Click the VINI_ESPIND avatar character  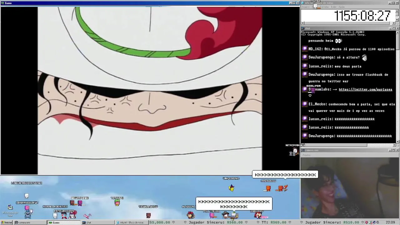tap(231, 188)
